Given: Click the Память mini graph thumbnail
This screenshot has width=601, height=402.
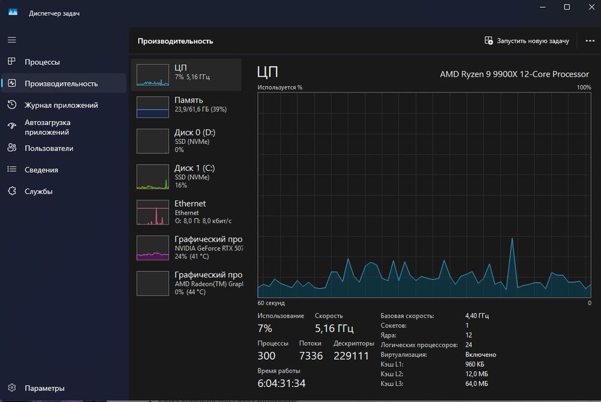Looking at the screenshot, I should tap(153, 107).
